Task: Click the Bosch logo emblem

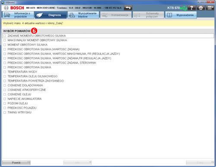Action: point(6,8)
